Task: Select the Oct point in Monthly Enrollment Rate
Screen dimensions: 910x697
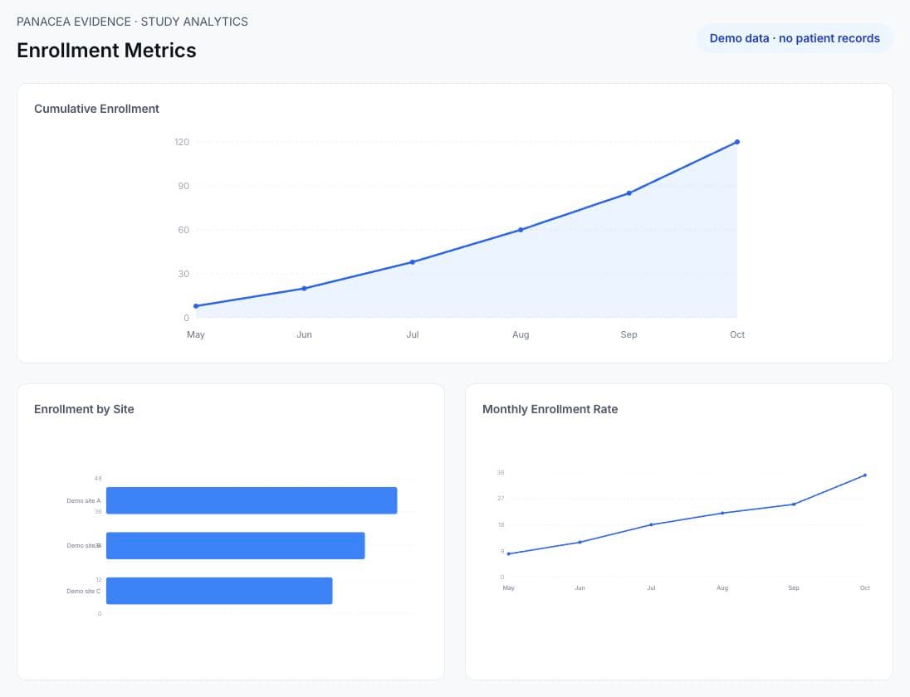Action: coord(865,475)
